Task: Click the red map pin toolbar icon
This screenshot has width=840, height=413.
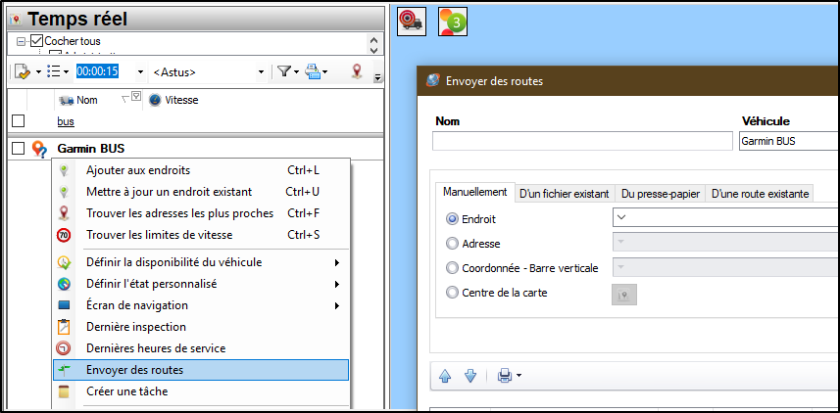Action: pyautogui.click(x=357, y=71)
